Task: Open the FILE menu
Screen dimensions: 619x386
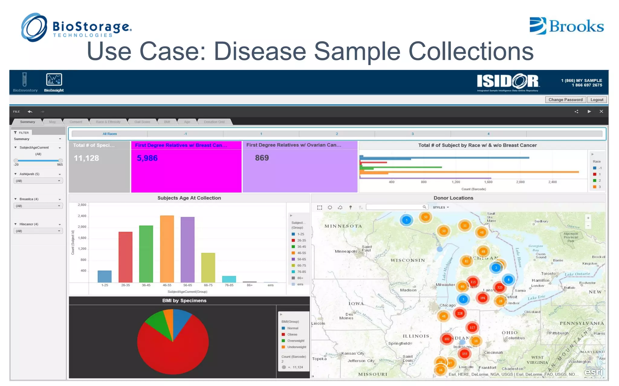Action: [16, 112]
